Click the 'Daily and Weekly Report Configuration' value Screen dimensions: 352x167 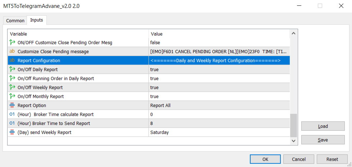pyautogui.click(x=215, y=61)
